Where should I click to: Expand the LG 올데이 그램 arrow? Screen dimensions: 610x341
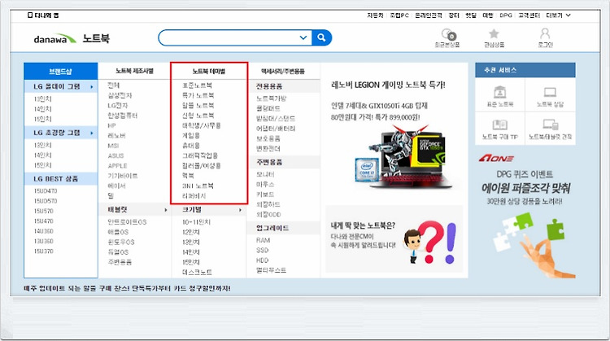click(x=92, y=87)
